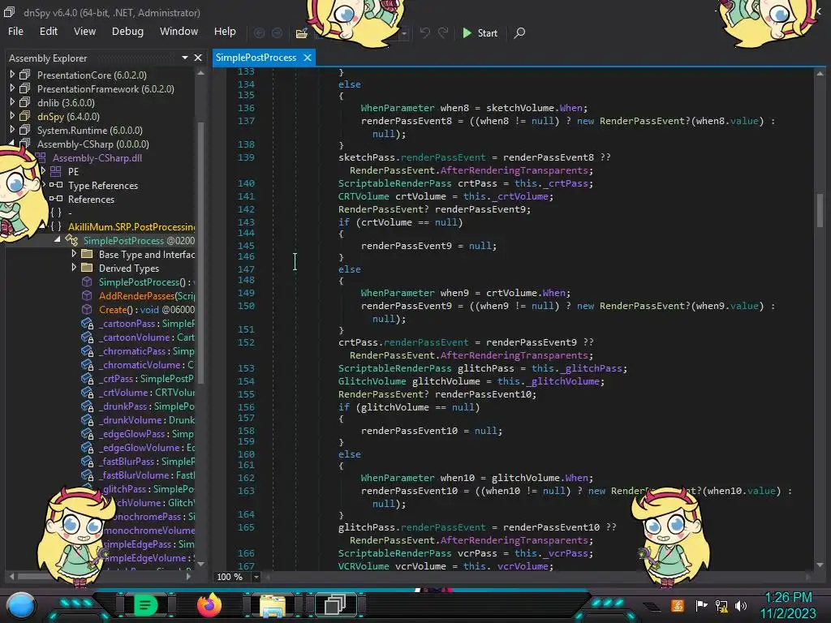Screen dimensions: 831x623
Task: Click the Redo toolbar icon
Action: (443, 32)
